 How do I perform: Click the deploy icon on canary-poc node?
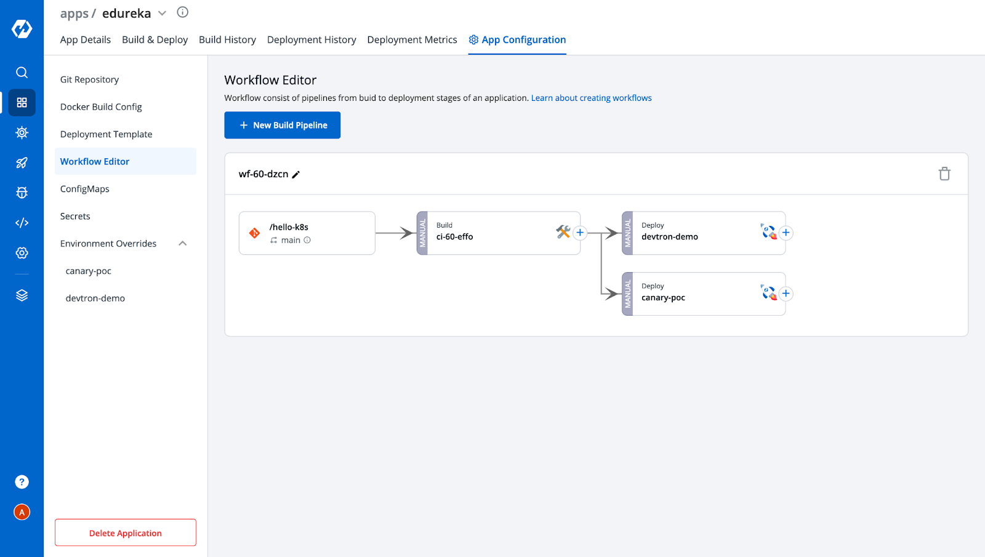[768, 292]
